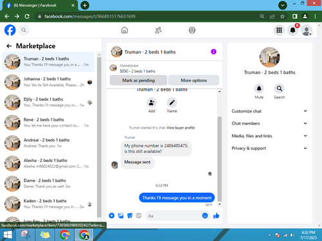Select the Messenger | Facebook browser tab
Screen dimensions: 322x241
coord(40,5)
